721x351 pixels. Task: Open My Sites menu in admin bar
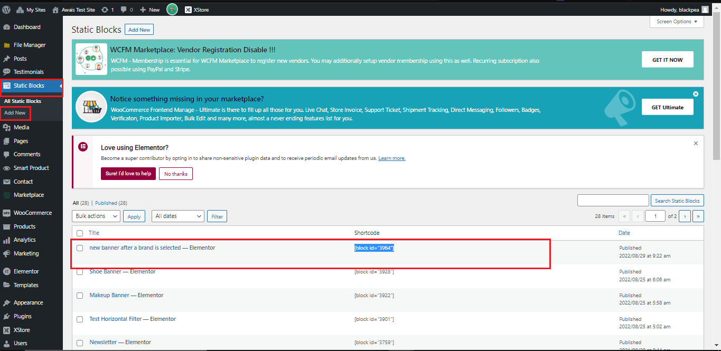click(31, 10)
